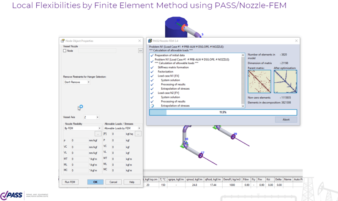Viewport: 338px width, 201px height.
Task: Select 'Preparation of initial data' log row
Action: tap(170, 55)
